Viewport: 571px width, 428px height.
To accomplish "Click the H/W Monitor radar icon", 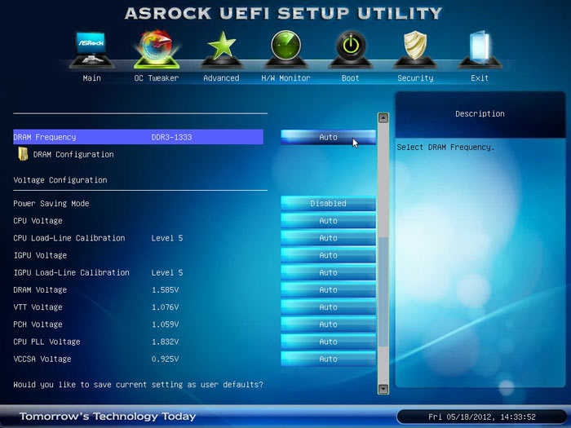I will pos(285,49).
